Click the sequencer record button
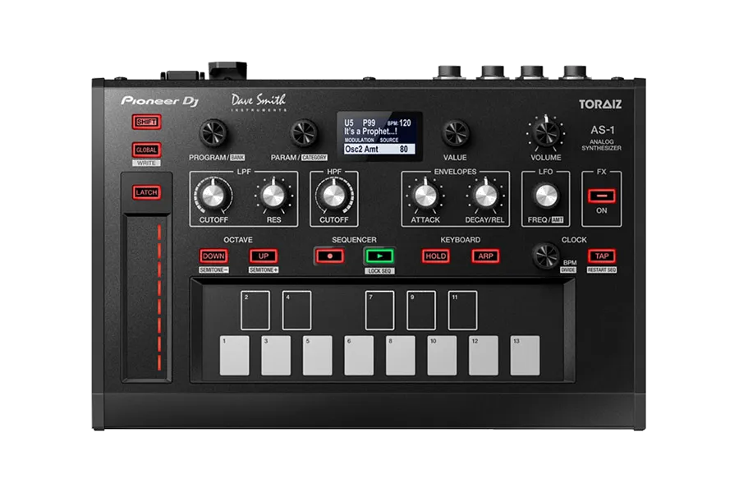This screenshot has width=739, height=493. [x=330, y=256]
